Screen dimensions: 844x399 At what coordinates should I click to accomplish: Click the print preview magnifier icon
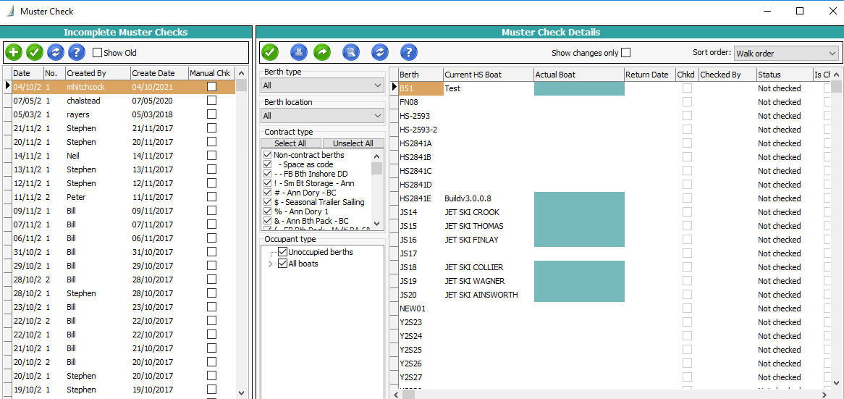coord(350,52)
